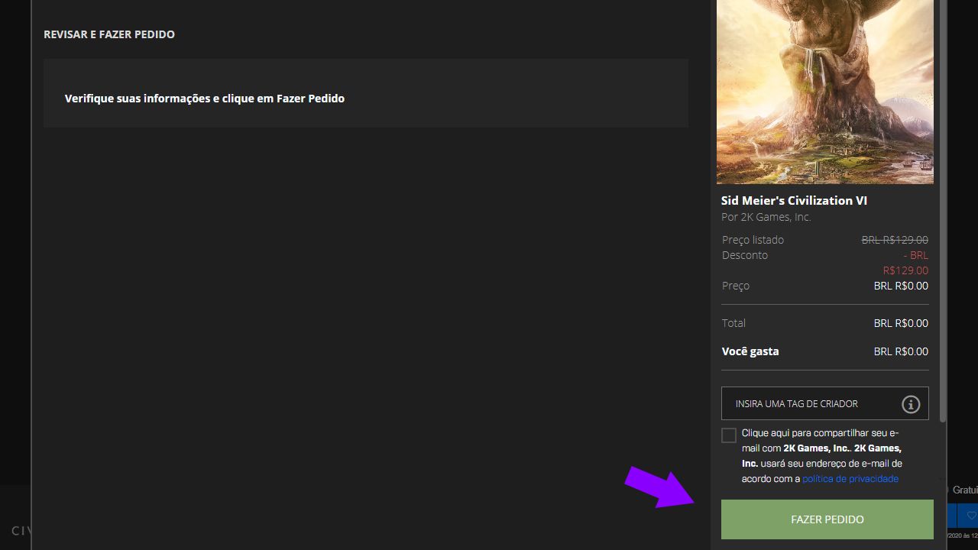The width and height of the screenshot is (978, 550).
Task: Click the Preço listado label
Action: tap(753, 240)
